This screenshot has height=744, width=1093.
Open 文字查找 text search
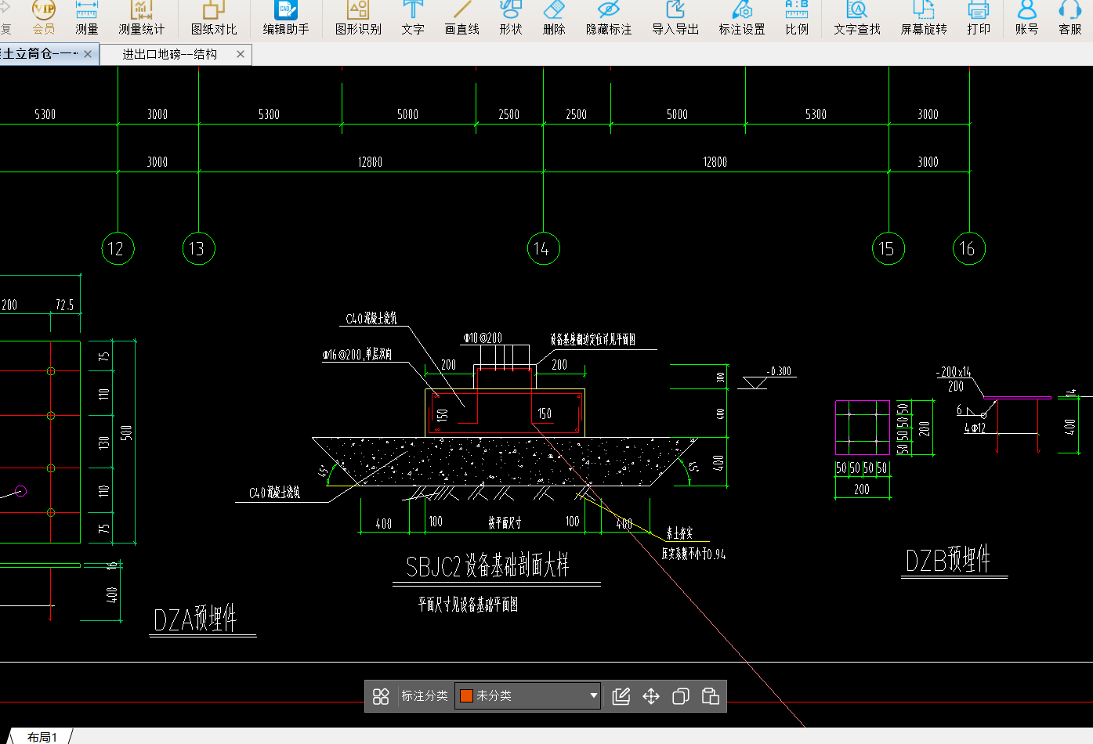(x=857, y=18)
